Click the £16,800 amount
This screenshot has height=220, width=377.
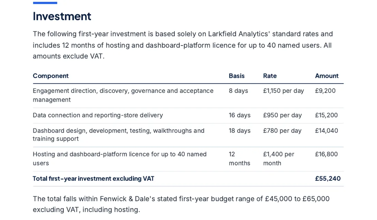(x=326, y=154)
